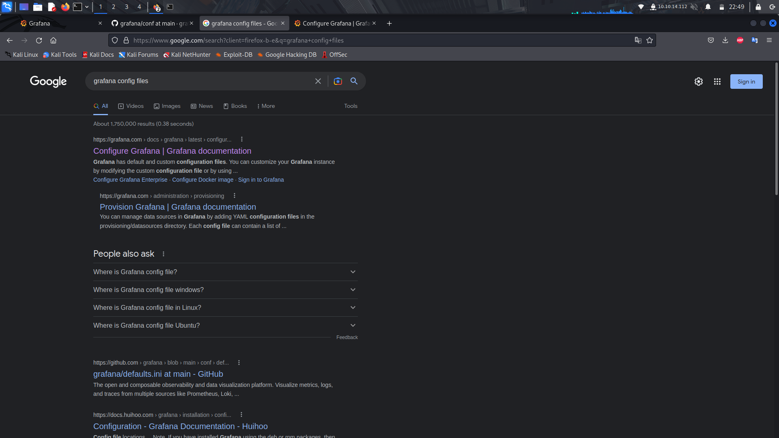This screenshot has width=779, height=438.
Task: Switch to the Images search tab
Action: pyautogui.click(x=167, y=106)
